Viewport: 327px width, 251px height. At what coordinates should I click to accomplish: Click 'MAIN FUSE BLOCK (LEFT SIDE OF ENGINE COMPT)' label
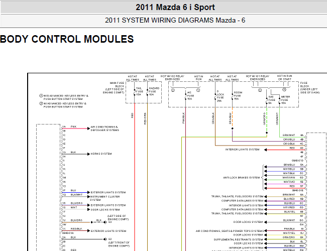(114, 87)
